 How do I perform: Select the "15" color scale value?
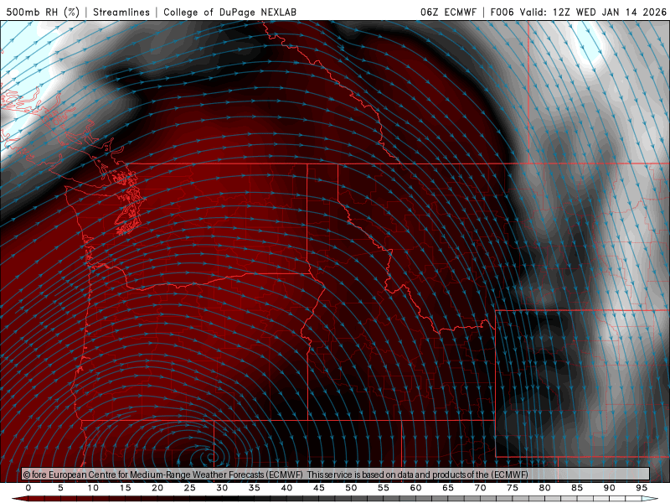[125, 488]
